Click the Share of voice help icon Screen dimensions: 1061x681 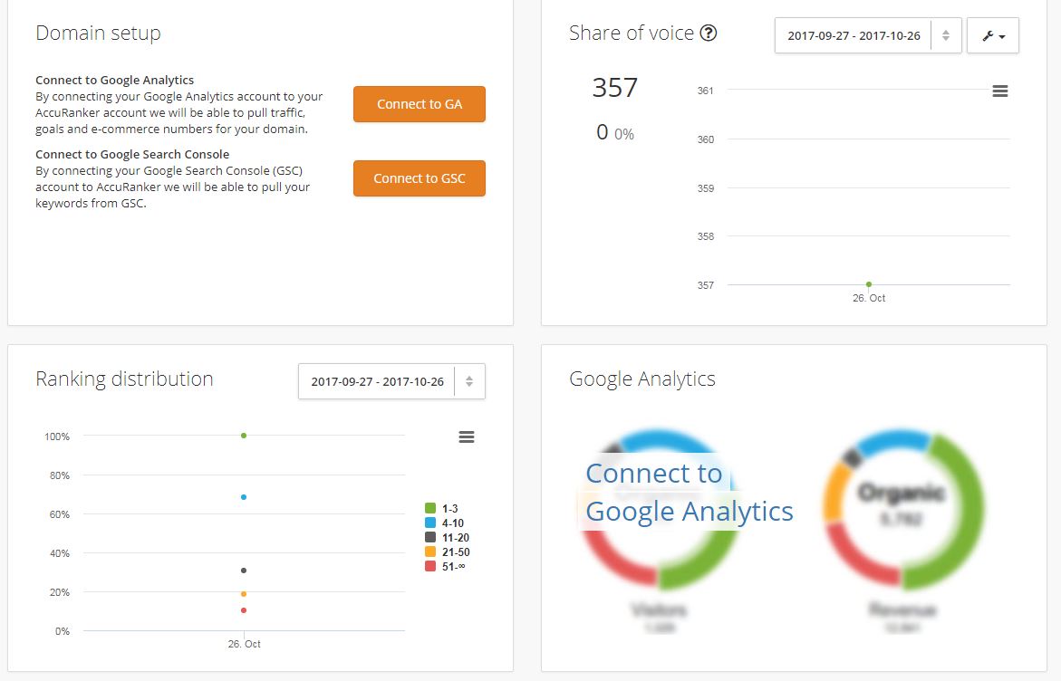pos(708,33)
